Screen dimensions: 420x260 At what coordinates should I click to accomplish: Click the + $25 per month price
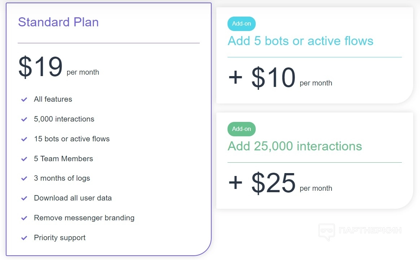pos(280,184)
